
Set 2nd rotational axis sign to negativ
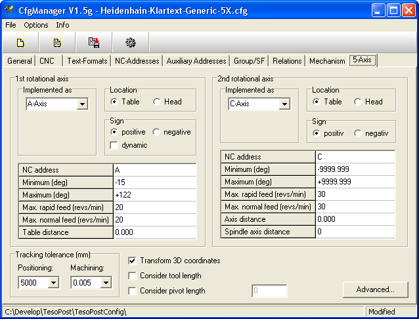(358, 133)
